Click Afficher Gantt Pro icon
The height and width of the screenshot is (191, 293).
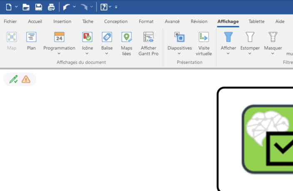tap(148, 38)
